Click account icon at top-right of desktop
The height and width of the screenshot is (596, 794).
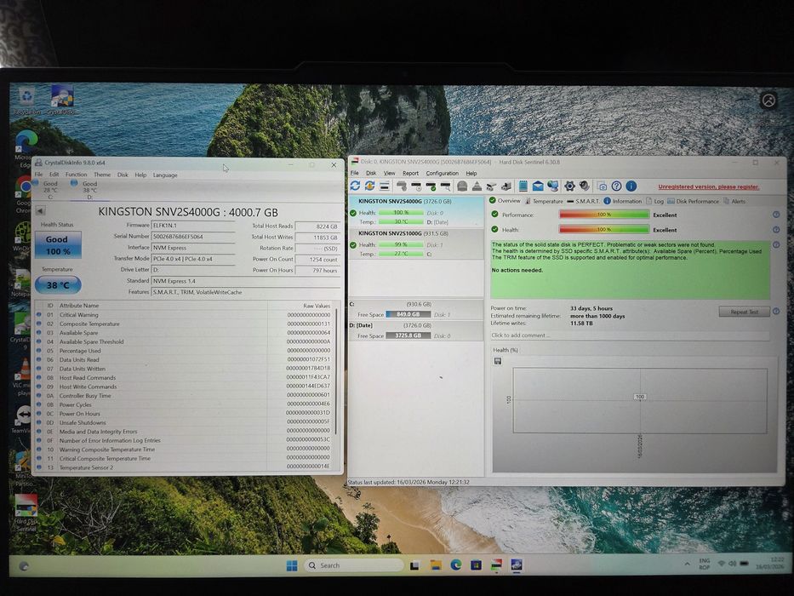click(768, 100)
